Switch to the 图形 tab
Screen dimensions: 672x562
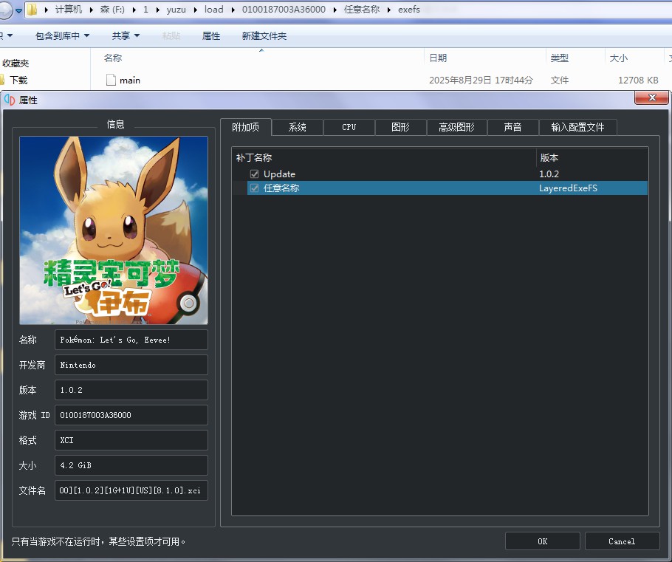pos(400,127)
